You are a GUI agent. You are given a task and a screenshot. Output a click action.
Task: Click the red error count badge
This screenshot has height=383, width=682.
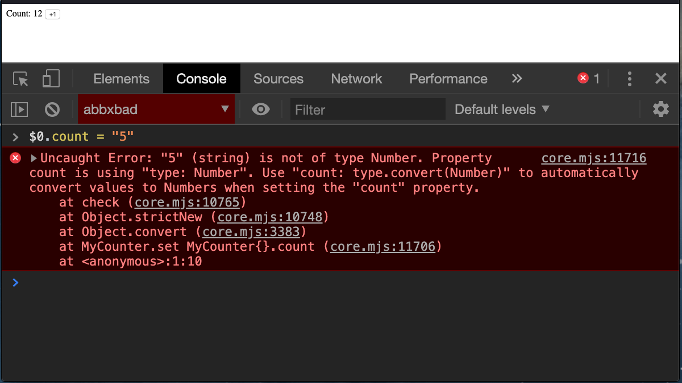point(588,79)
